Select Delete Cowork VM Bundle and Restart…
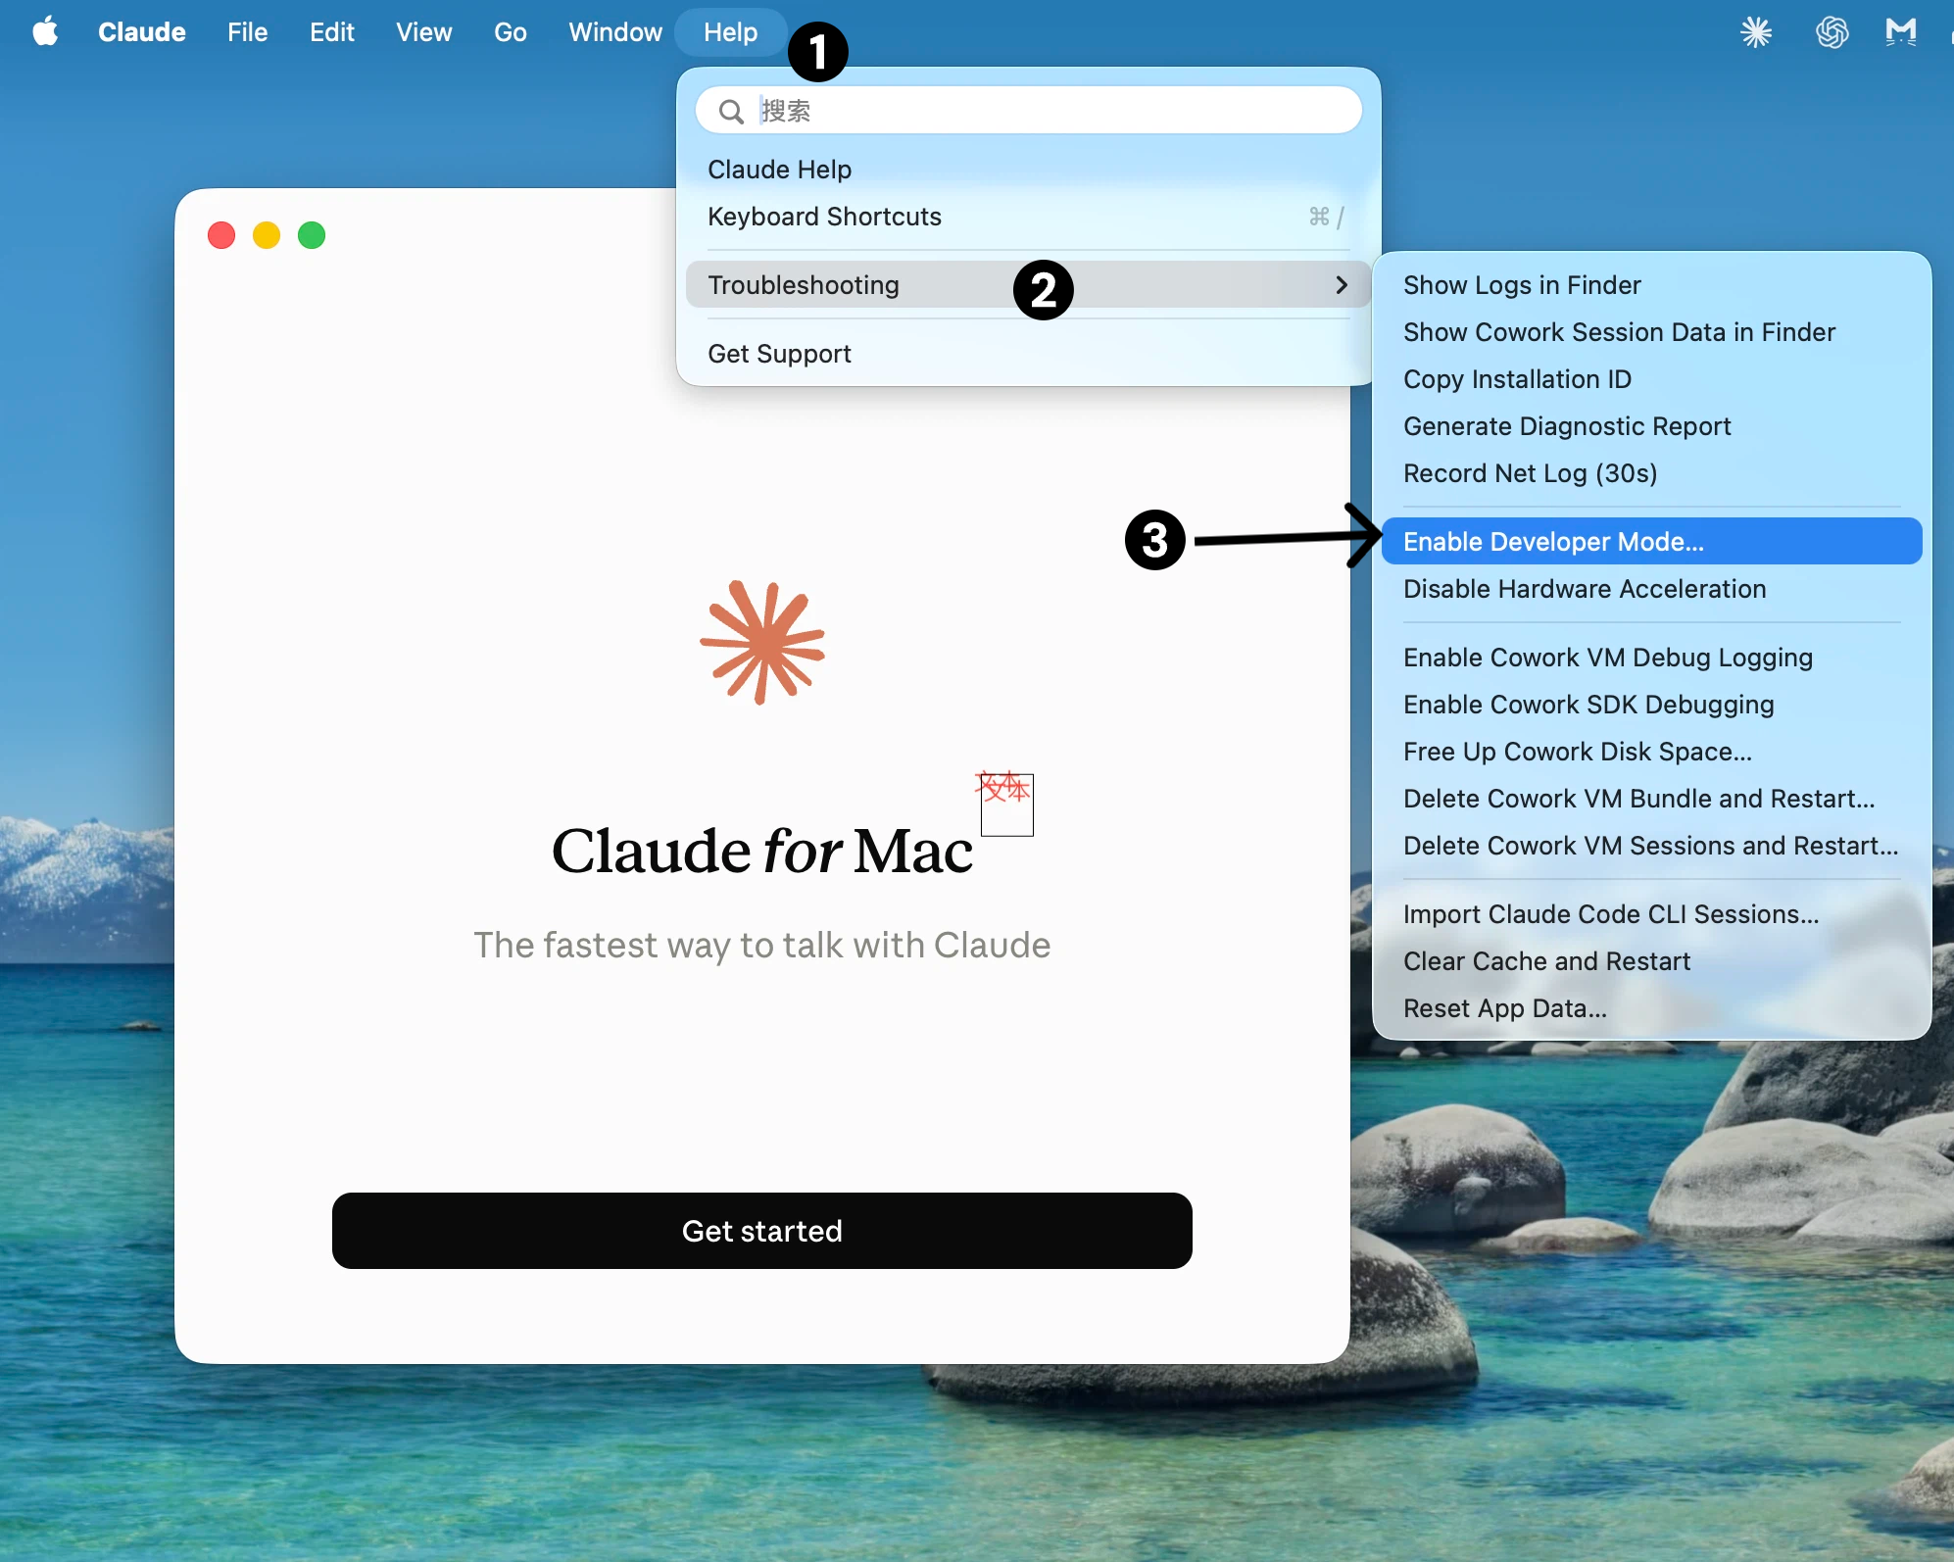 [1652, 799]
